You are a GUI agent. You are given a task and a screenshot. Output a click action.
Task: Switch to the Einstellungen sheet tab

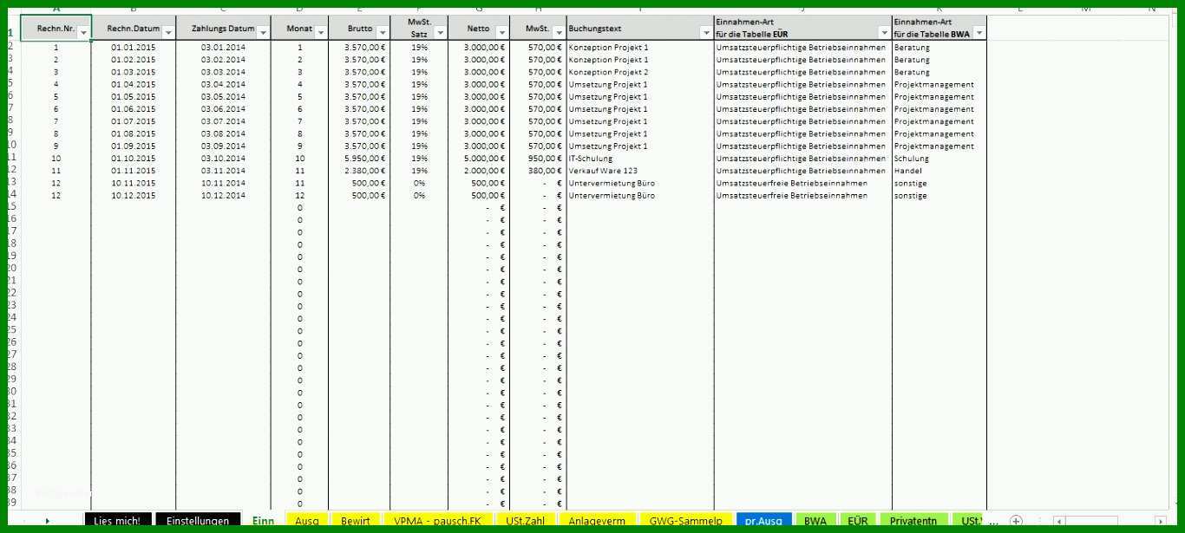pyautogui.click(x=198, y=521)
